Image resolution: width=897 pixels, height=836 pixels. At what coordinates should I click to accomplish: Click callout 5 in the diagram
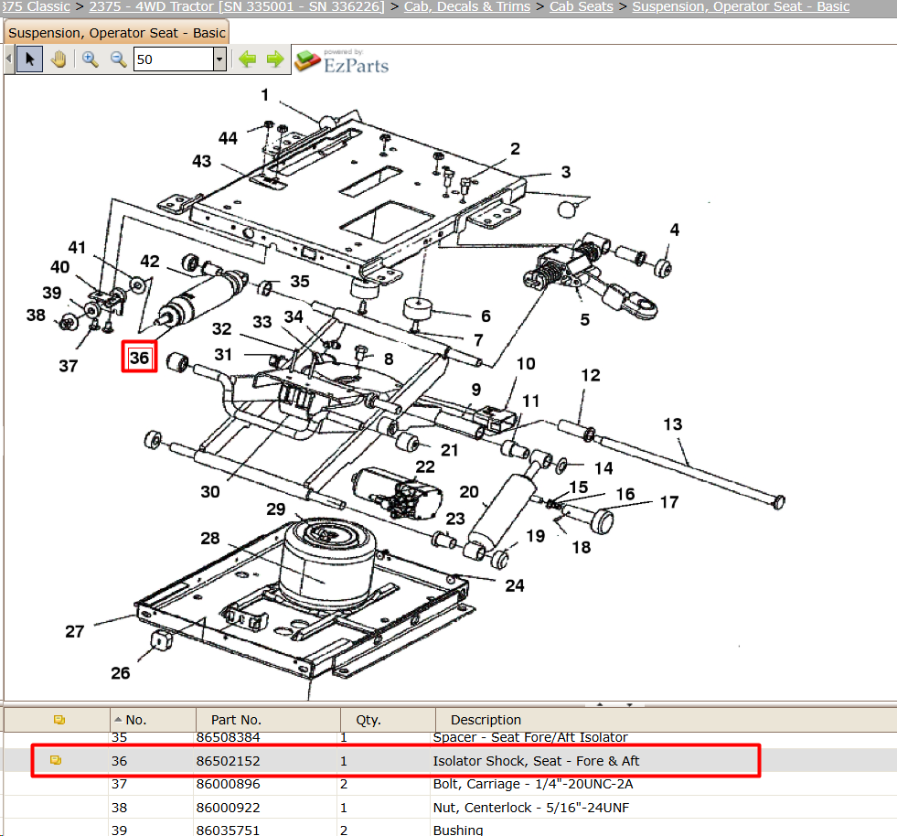coord(584,319)
